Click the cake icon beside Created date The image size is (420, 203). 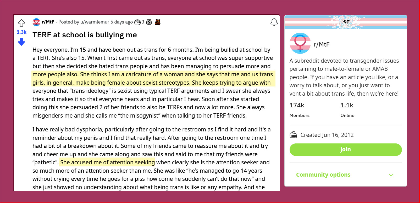pos(293,135)
